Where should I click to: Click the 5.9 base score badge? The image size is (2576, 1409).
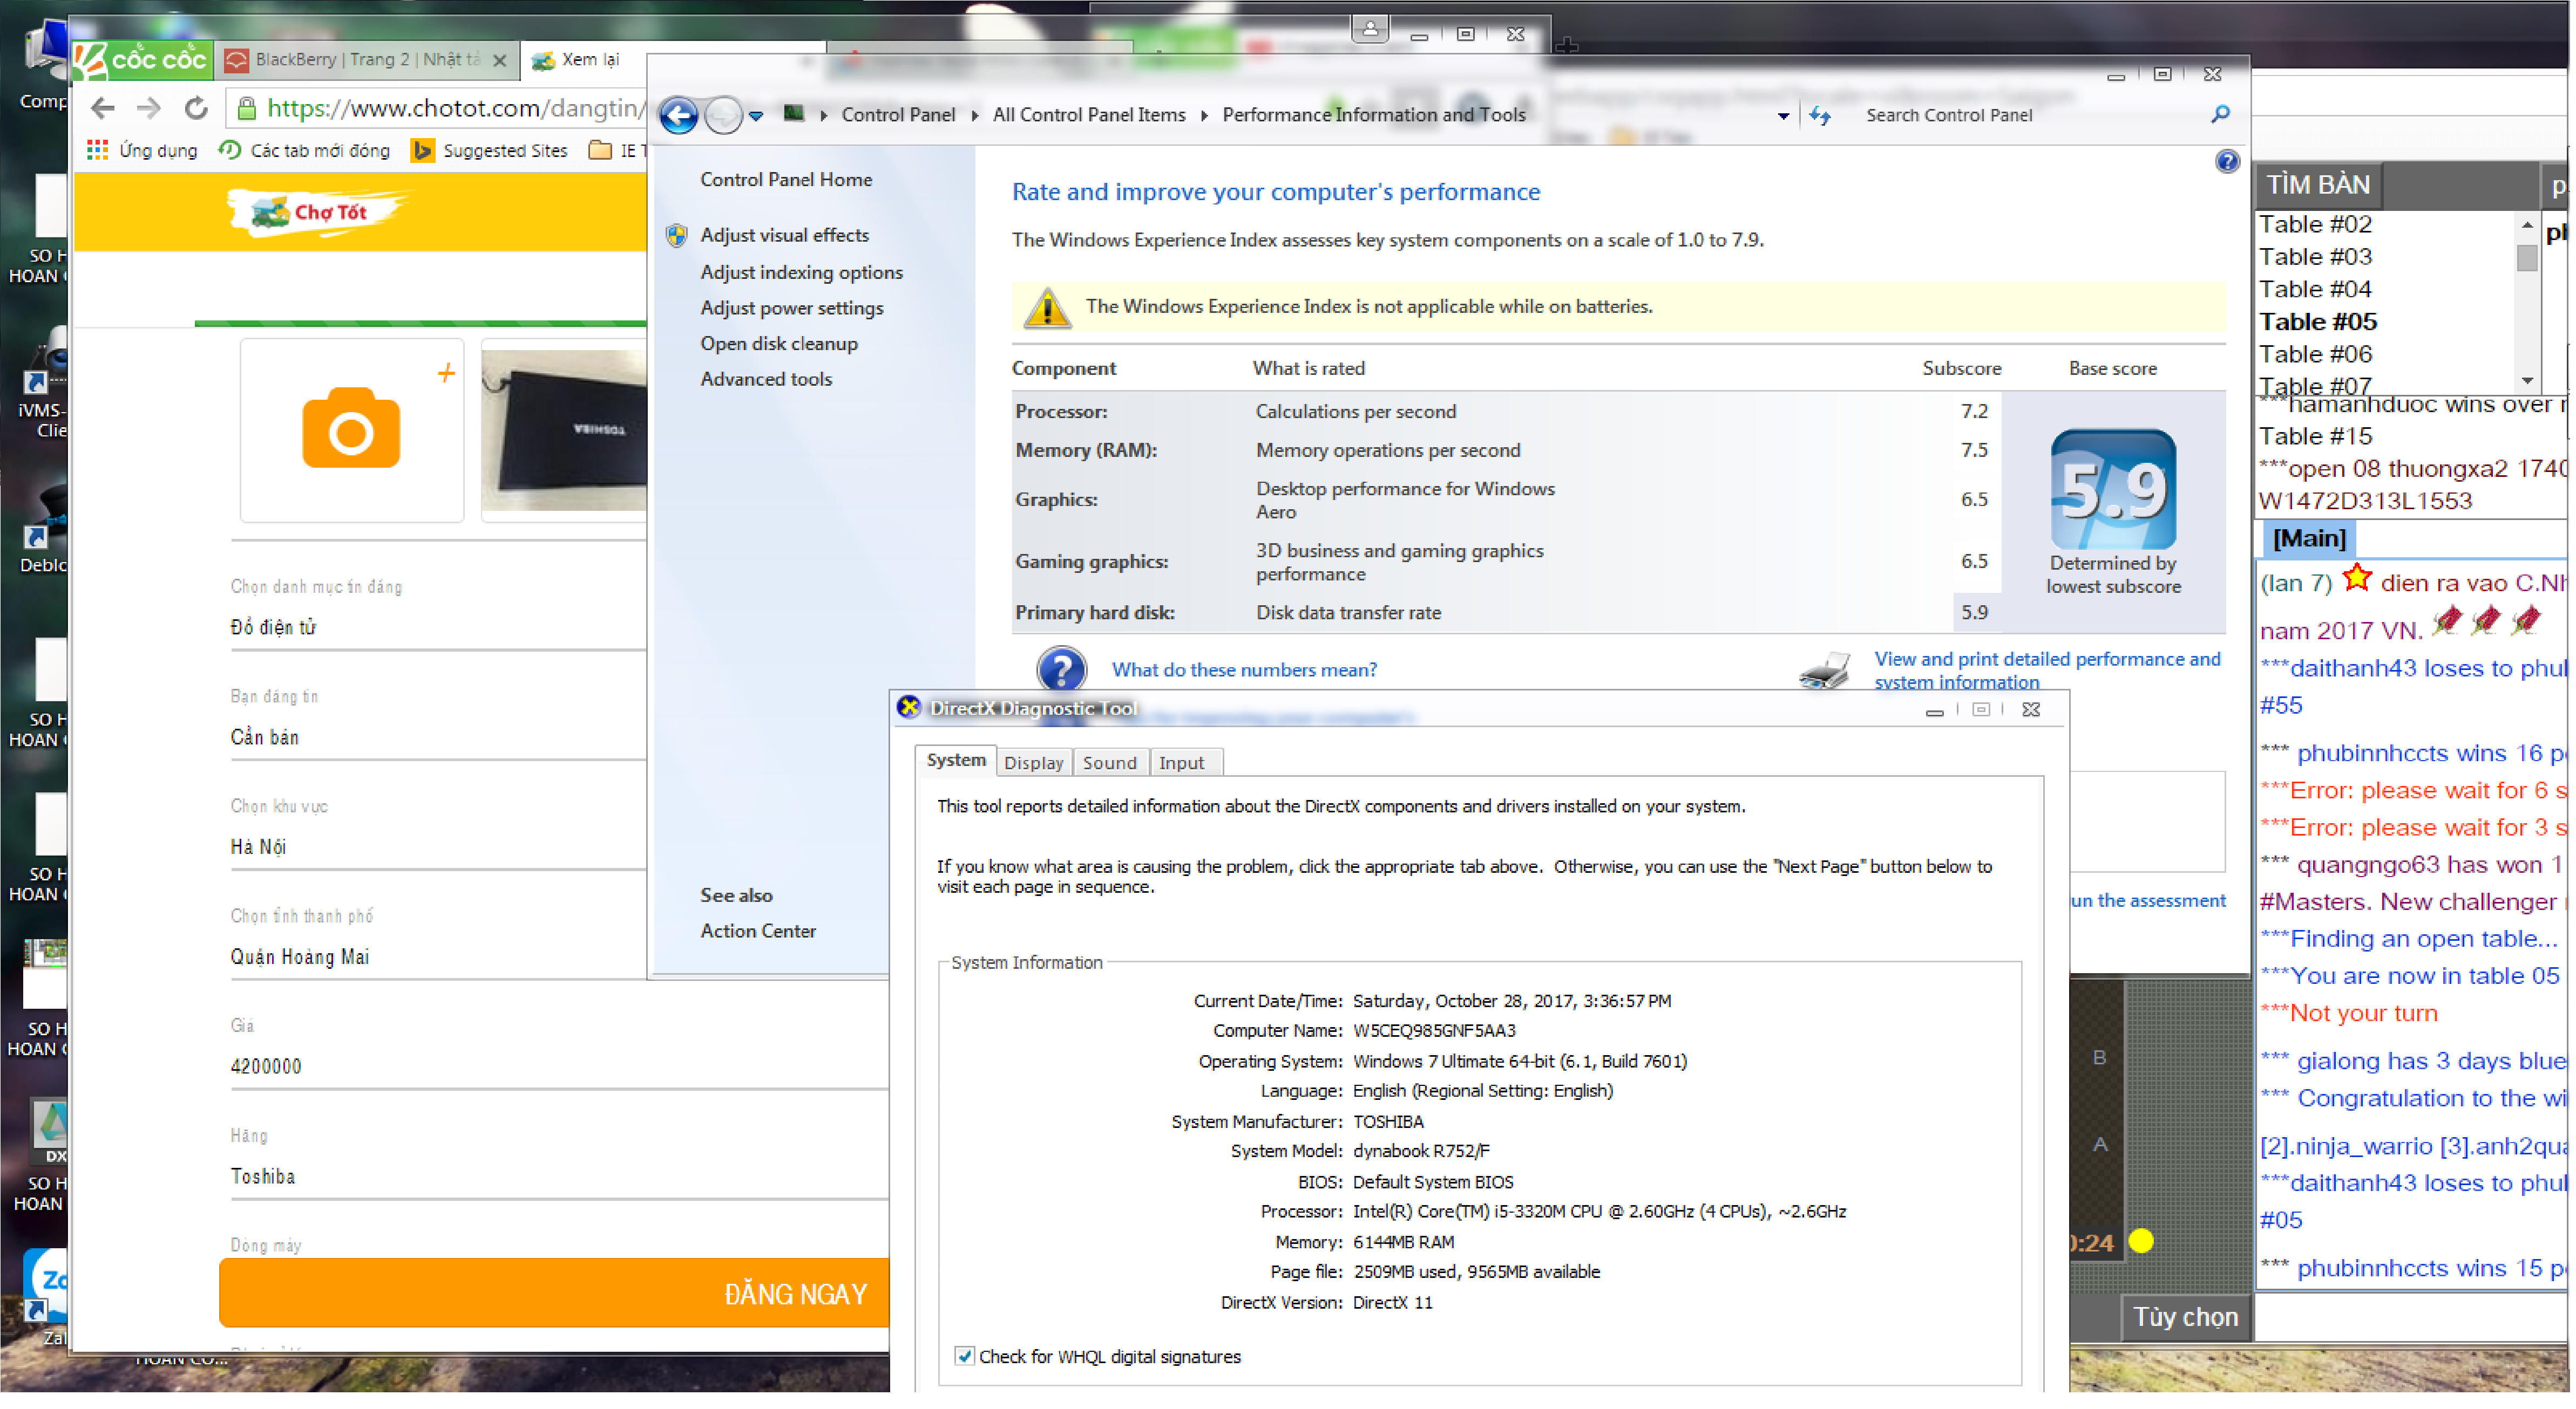click(x=2112, y=490)
